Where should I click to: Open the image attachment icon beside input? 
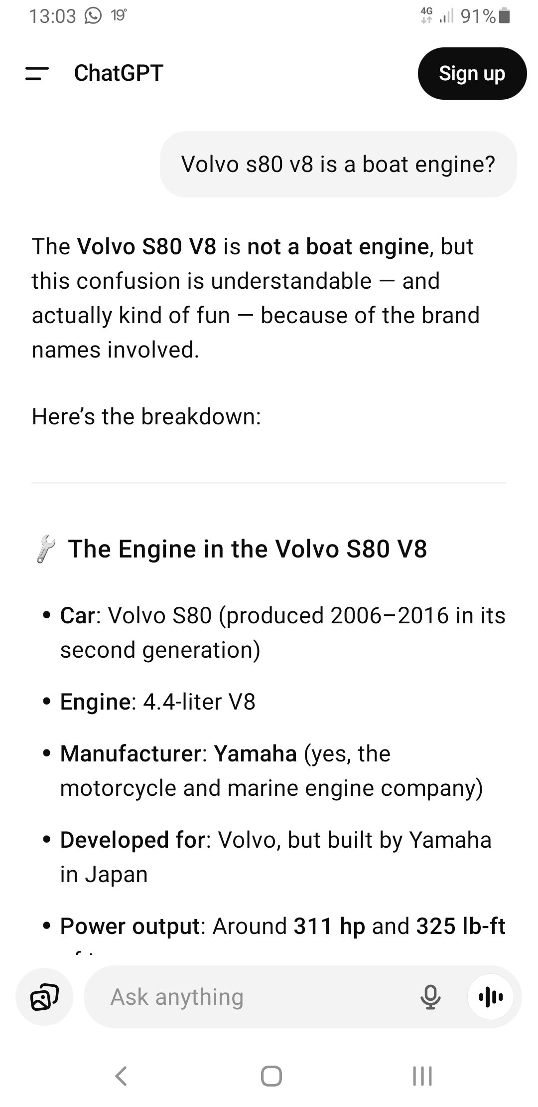[x=45, y=997]
